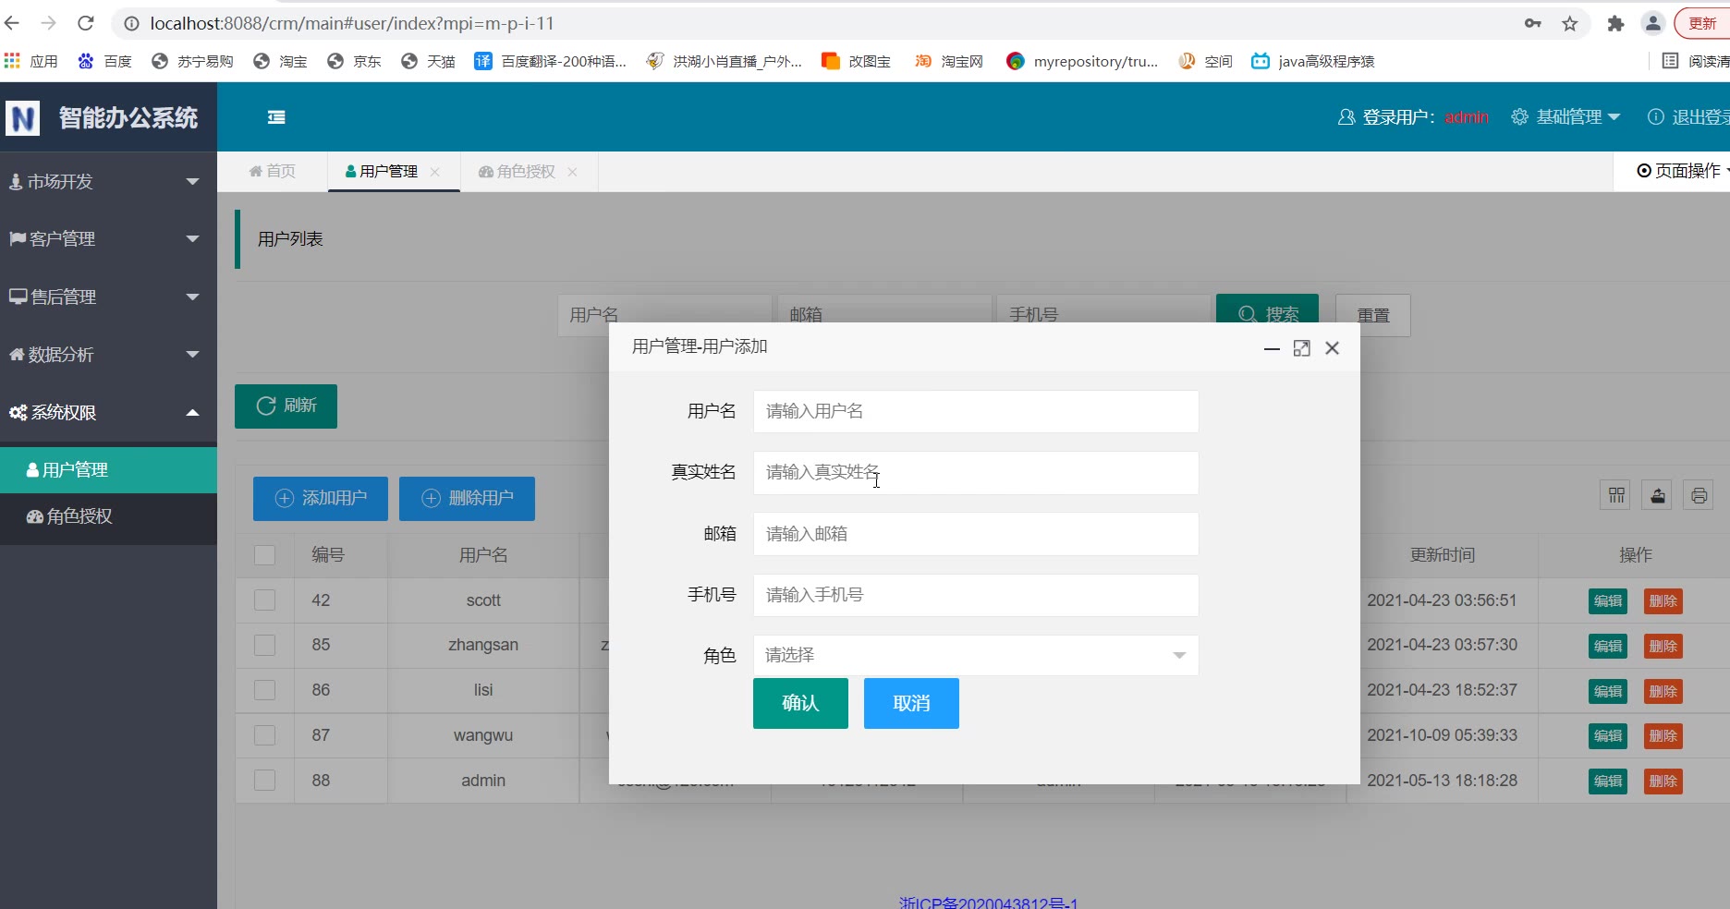Open the browser extensions puzzle icon
Screen dimensions: 1730x909
[1615, 24]
